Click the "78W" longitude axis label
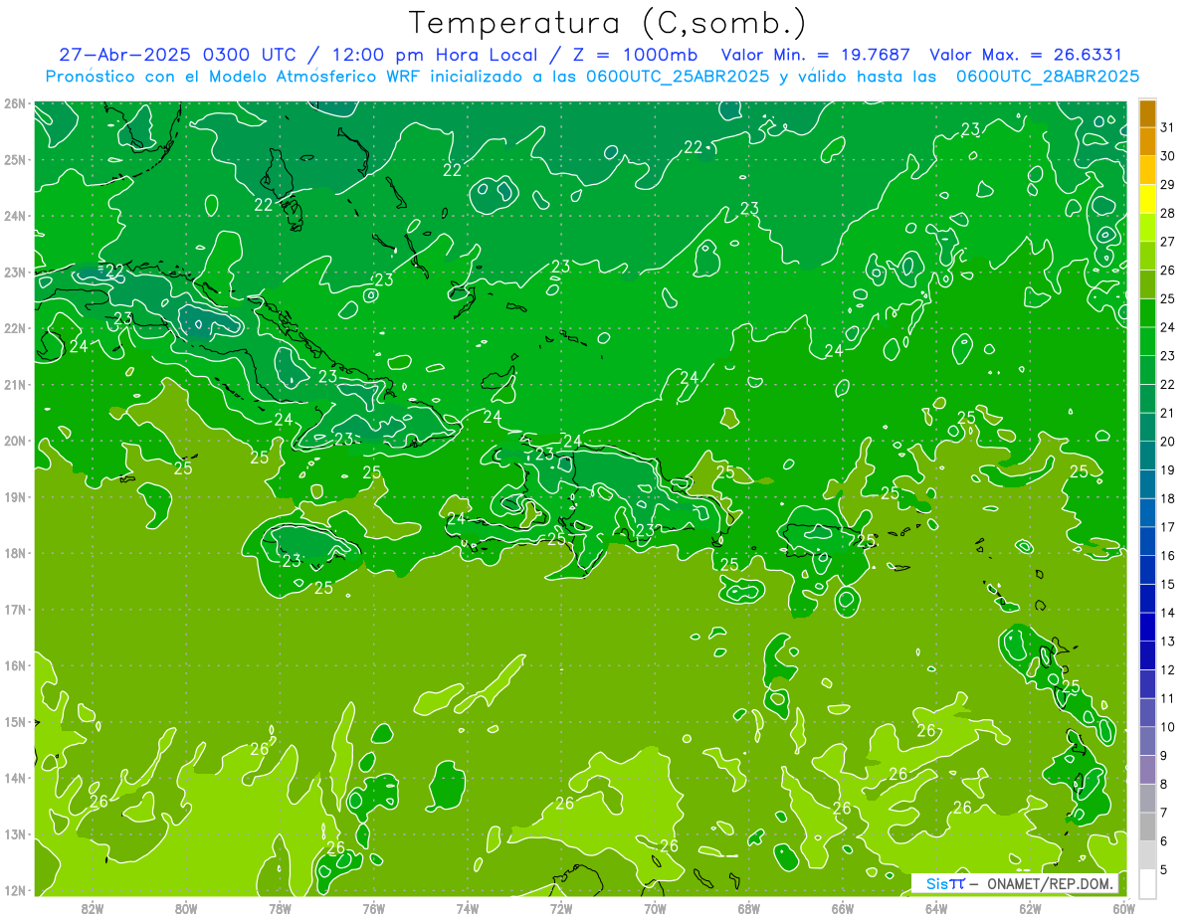This screenshot has height=922, width=1194. click(280, 908)
